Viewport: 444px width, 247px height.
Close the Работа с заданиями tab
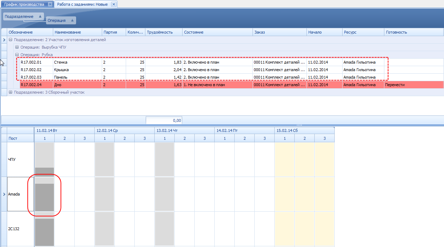pyautogui.click(x=114, y=4)
